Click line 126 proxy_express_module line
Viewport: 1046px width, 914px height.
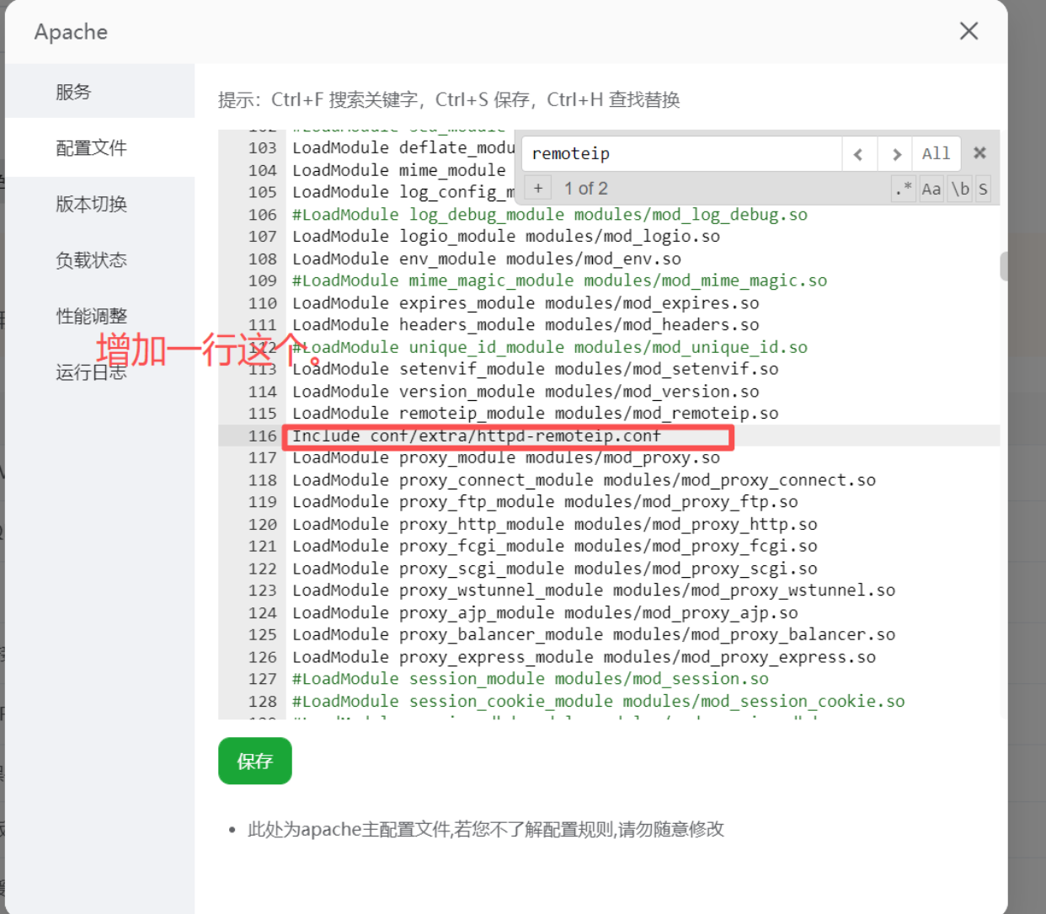(x=584, y=657)
